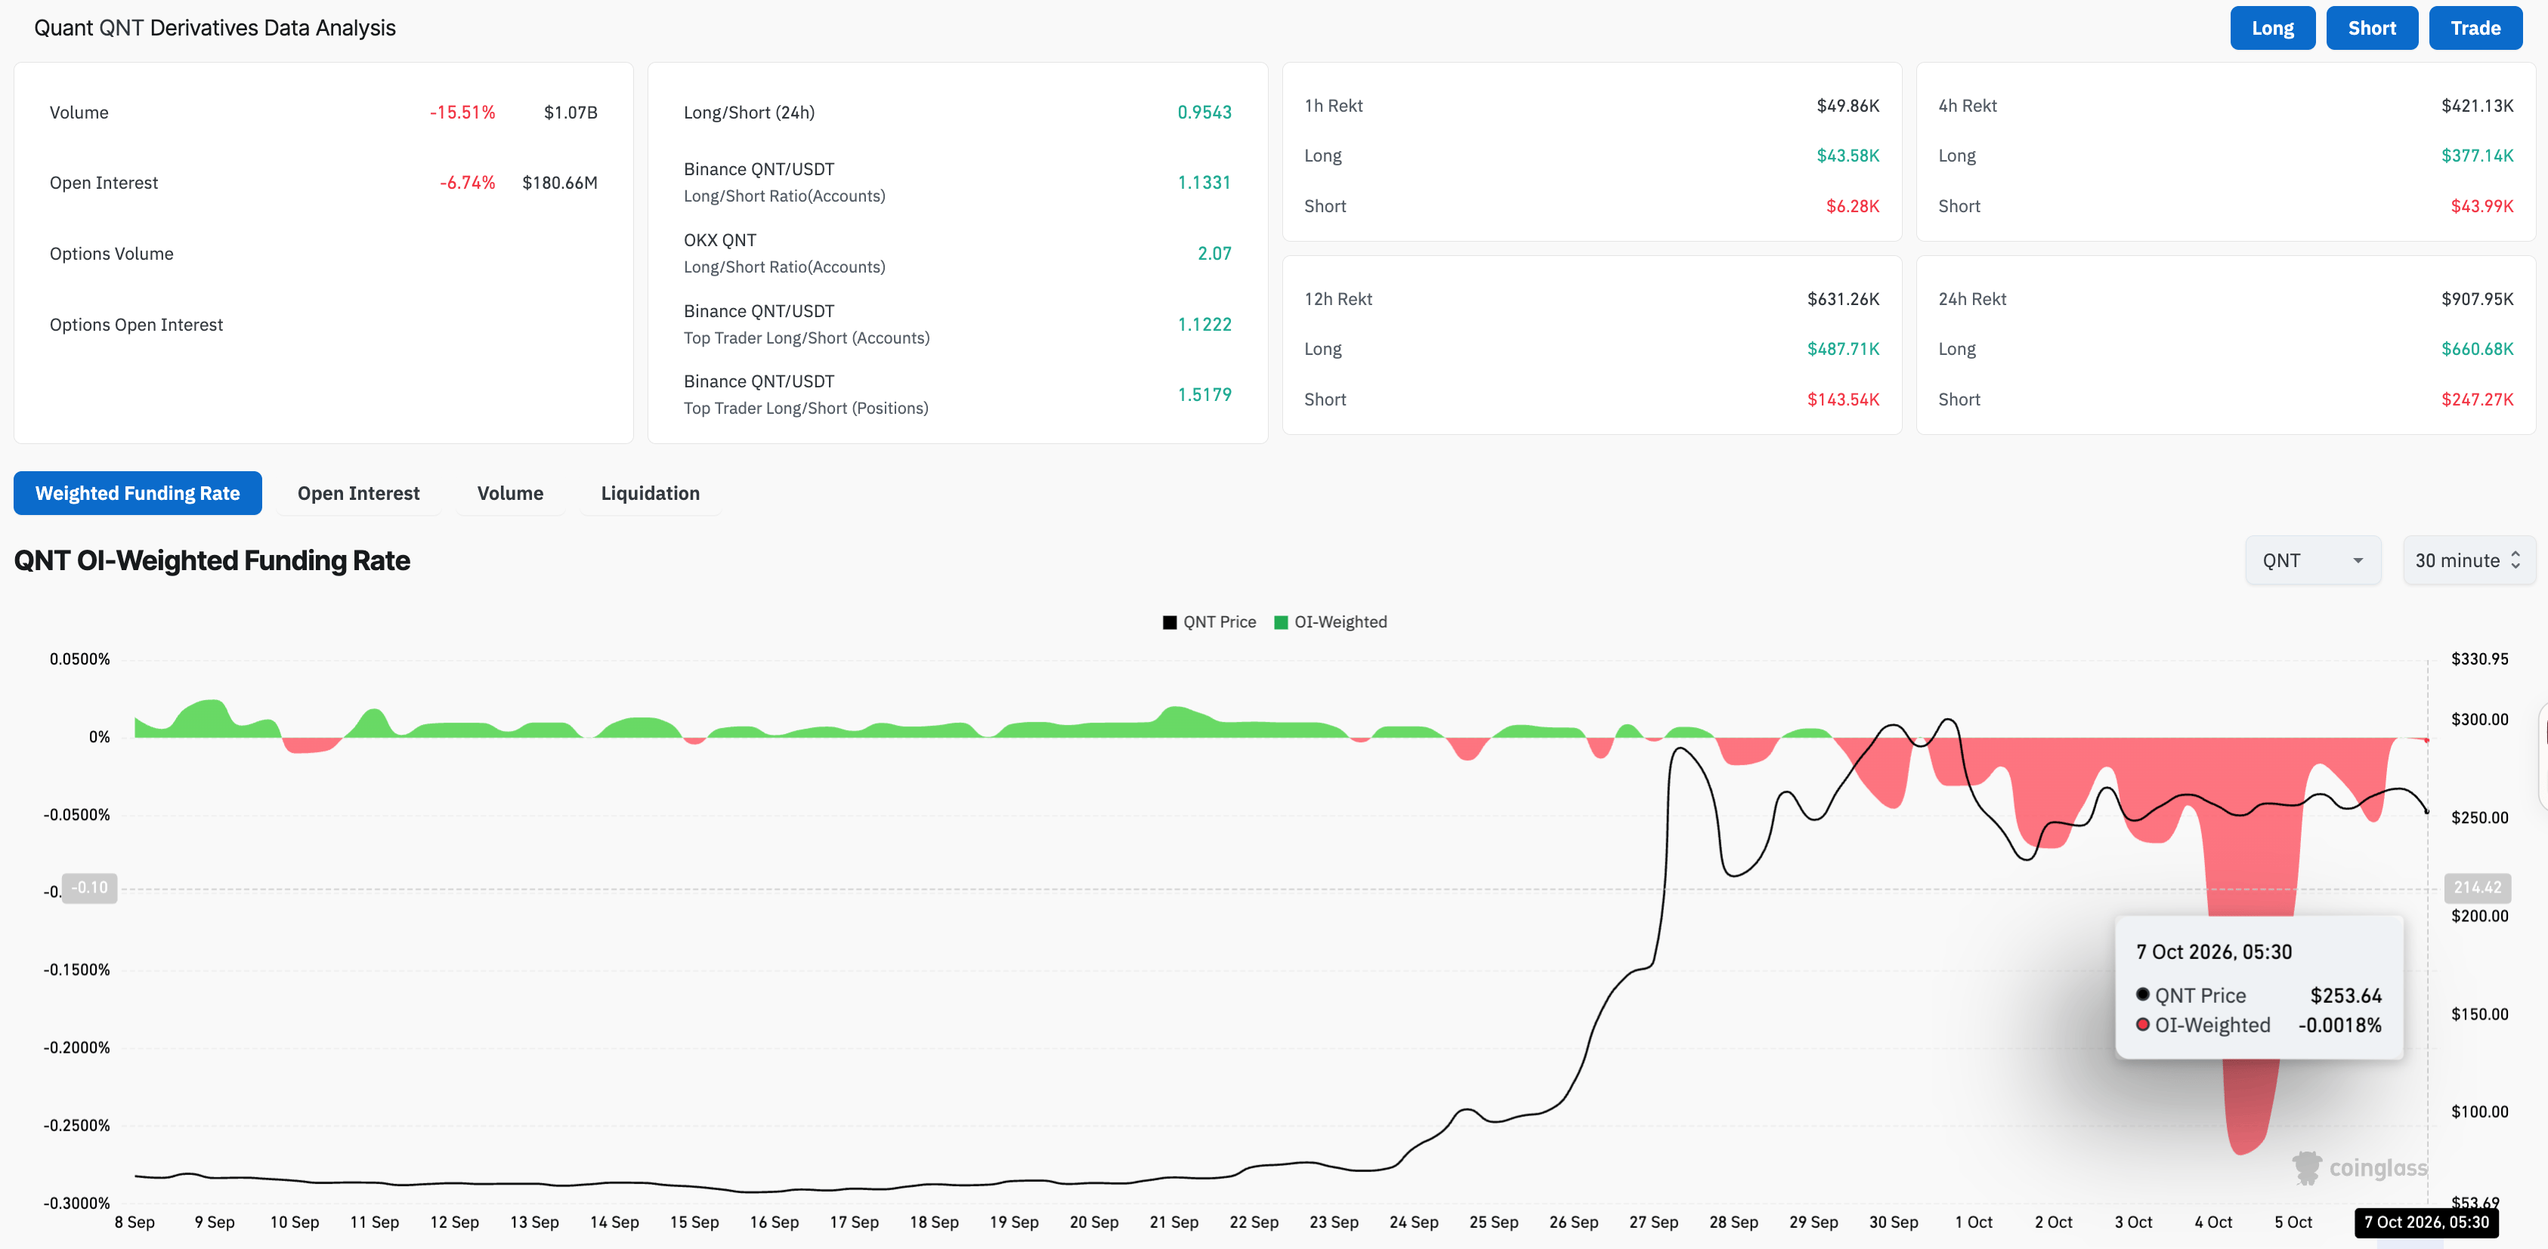The width and height of the screenshot is (2548, 1249).
Task: Click Binance Top Trader Accounts value 1.1222
Action: (1204, 325)
